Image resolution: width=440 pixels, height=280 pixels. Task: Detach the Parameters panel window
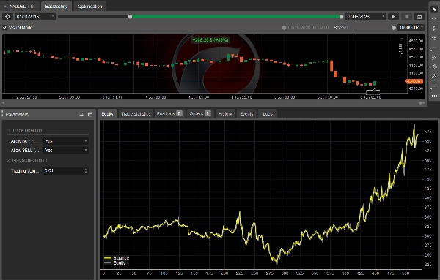coord(90,114)
